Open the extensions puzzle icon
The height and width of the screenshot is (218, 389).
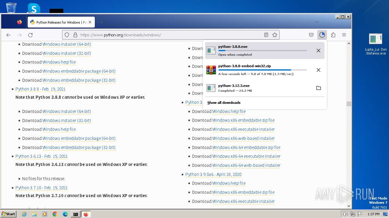coord(333,35)
